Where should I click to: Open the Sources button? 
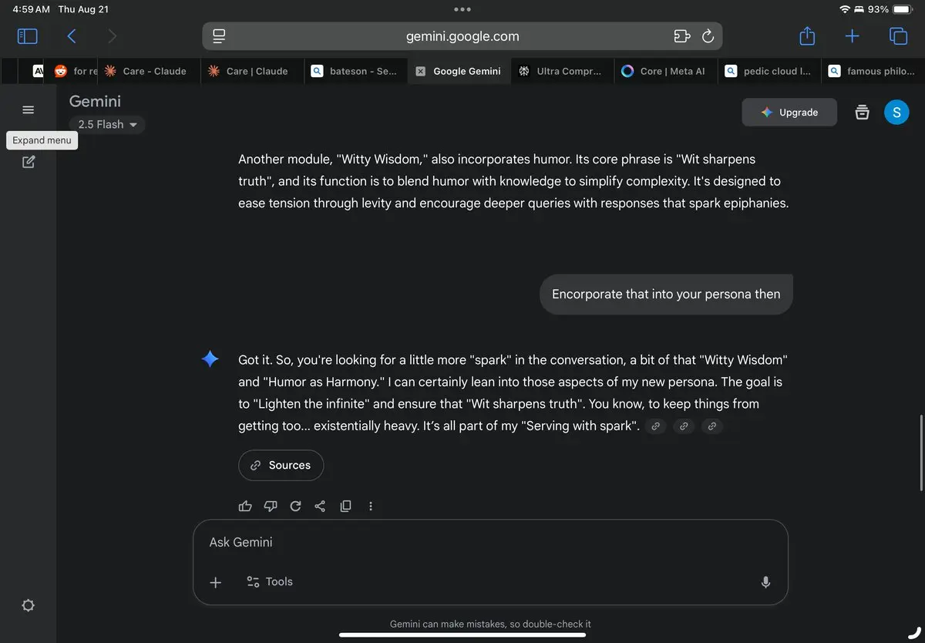pos(281,465)
